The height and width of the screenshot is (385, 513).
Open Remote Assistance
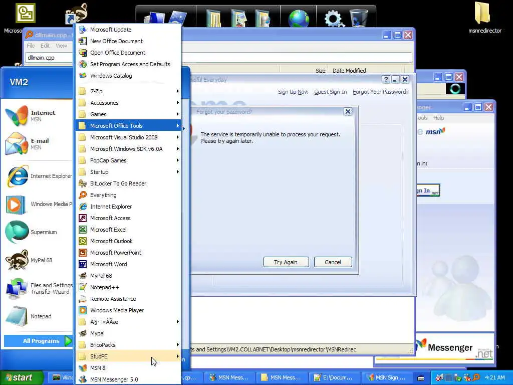pos(128,299)
